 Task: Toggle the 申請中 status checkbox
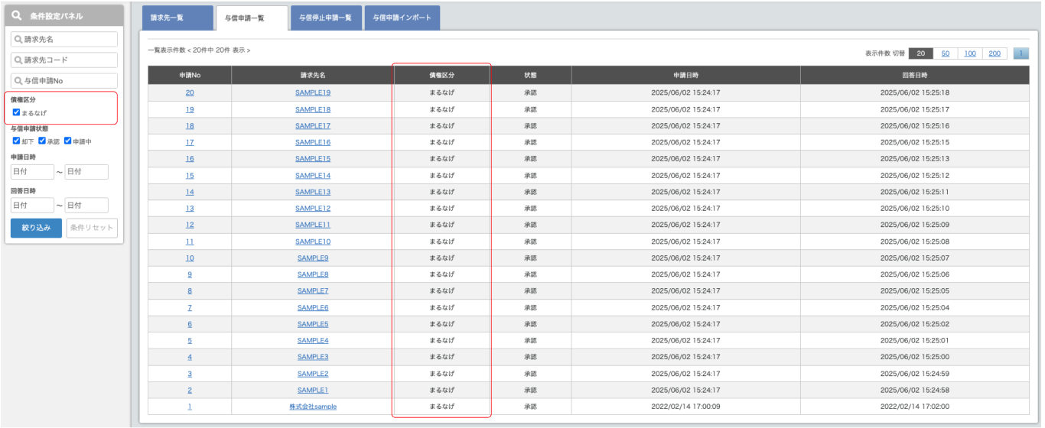(68, 141)
